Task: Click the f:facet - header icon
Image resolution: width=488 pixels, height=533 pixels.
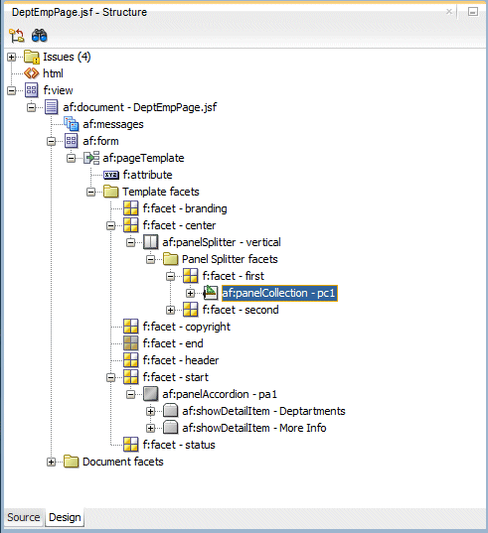Action: tap(130, 360)
